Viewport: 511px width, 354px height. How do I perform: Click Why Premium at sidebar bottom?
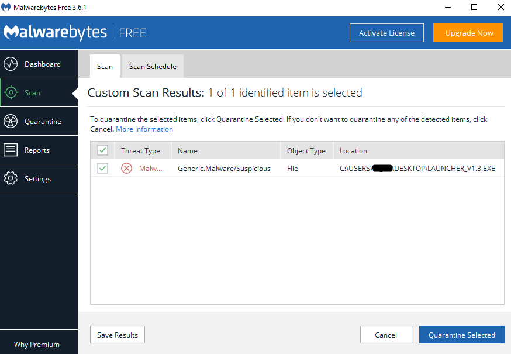37,344
